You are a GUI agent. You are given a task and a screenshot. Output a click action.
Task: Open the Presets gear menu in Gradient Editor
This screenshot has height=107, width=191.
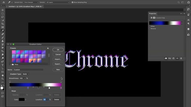point(48,48)
